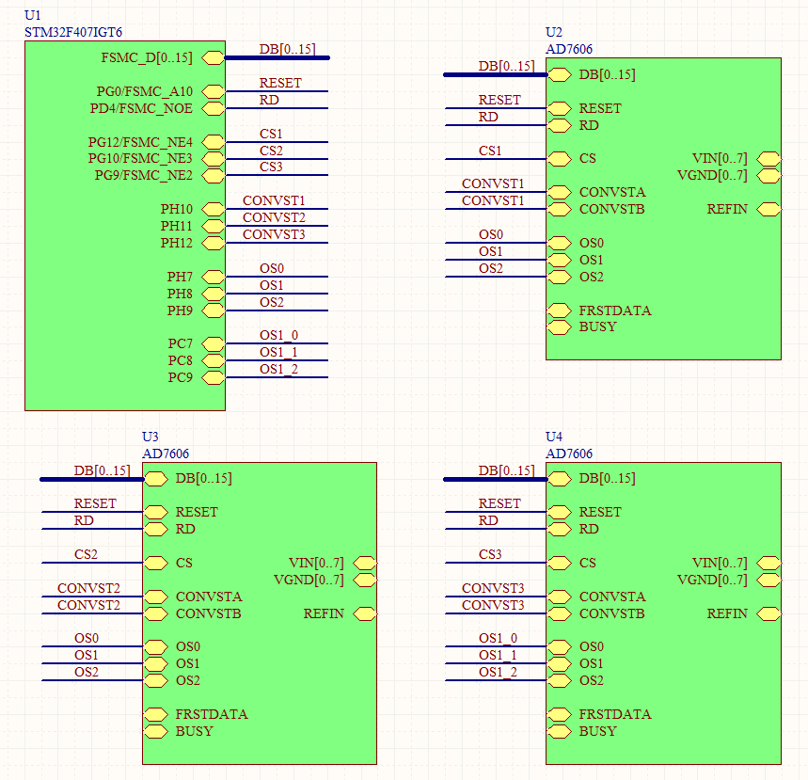Click the CS port on U3

tap(156, 563)
